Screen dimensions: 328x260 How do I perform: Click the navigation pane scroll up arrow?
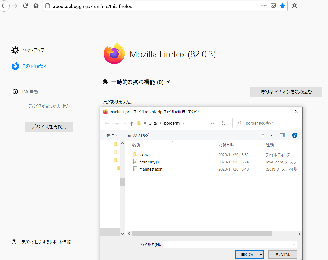point(122,143)
